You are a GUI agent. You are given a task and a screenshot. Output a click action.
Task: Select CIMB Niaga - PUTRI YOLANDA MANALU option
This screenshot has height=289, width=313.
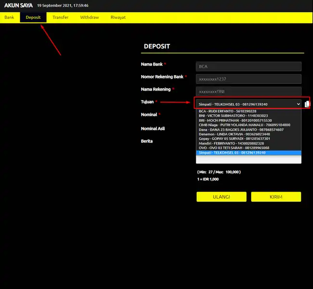point(248,125)
